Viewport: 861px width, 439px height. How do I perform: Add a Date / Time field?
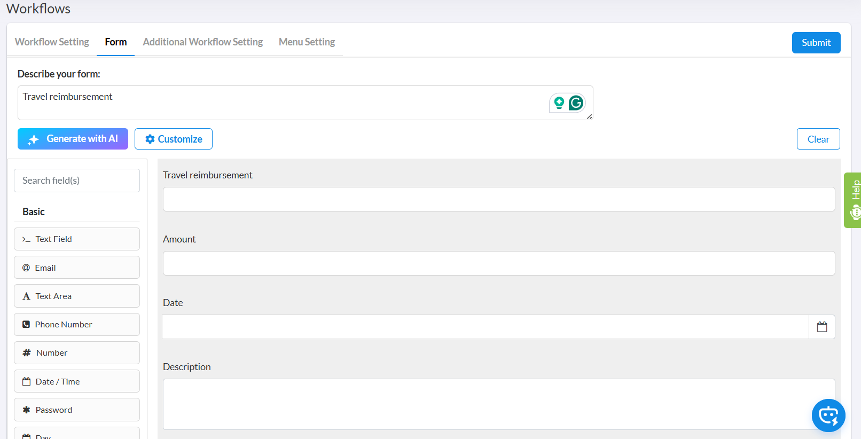[77, 381]
